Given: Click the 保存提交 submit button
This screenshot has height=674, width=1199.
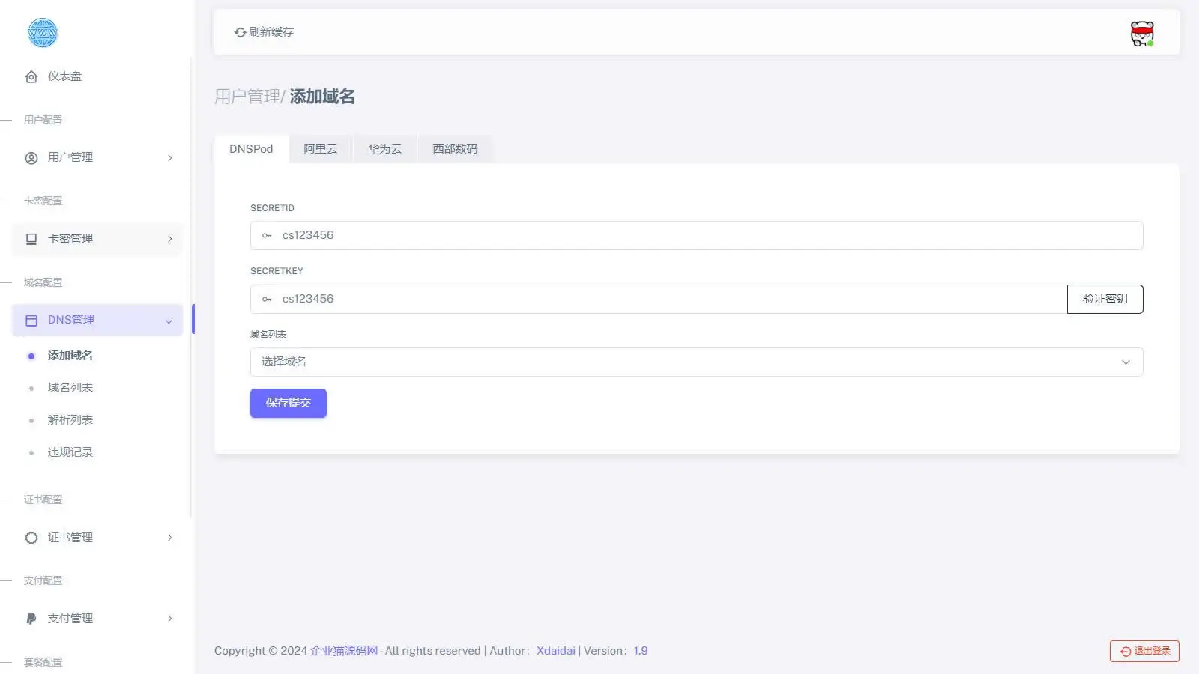Looking at the screenshot, I should click(288, 403).
